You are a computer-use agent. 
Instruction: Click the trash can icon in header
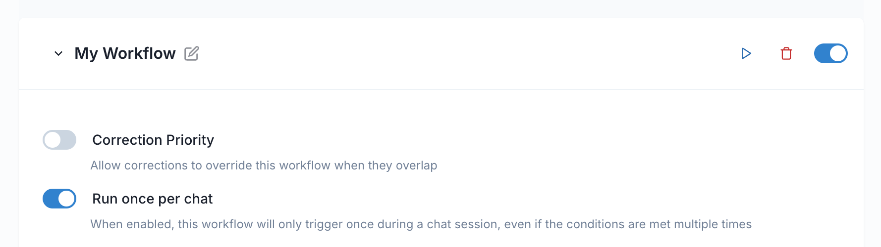(786, 53)
